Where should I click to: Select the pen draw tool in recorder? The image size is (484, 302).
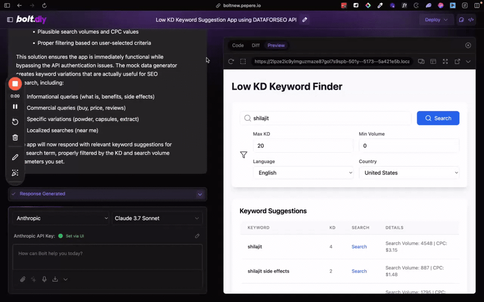click(x=15, y=157)
